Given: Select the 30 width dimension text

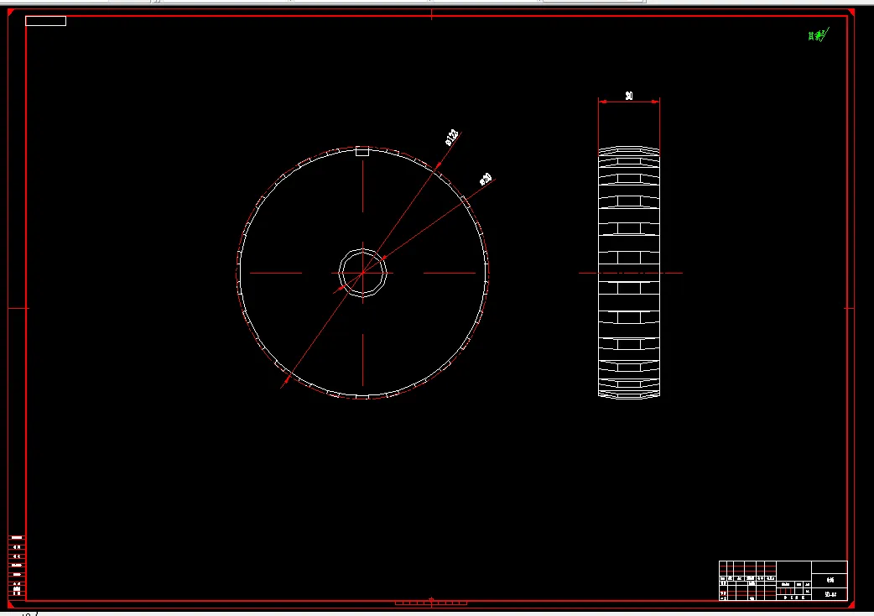Looking at the screenshot, I should coord(629,96).
